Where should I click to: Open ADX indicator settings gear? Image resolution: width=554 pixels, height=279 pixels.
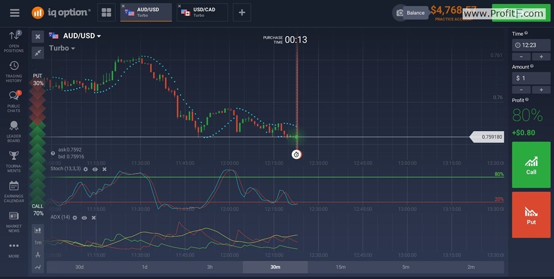(75, 218)
